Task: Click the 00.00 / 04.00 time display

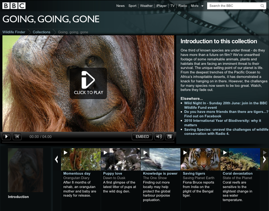Action: pos(41,137)
